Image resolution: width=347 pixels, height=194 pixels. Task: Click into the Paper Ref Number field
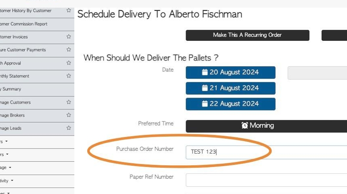(x=266, y=180)
